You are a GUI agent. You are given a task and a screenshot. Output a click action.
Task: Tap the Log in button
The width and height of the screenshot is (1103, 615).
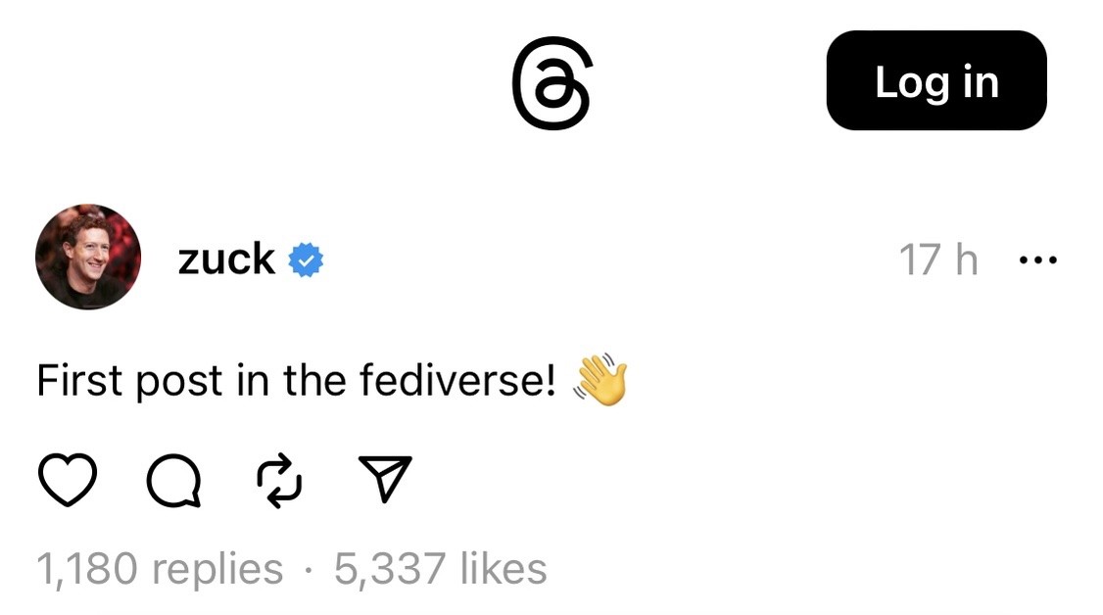[936, 81]
